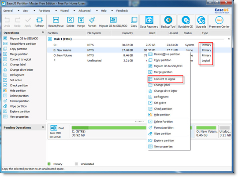
Task: Collapse the Disk 1 (MBR) group
Action: click(229, 39)
